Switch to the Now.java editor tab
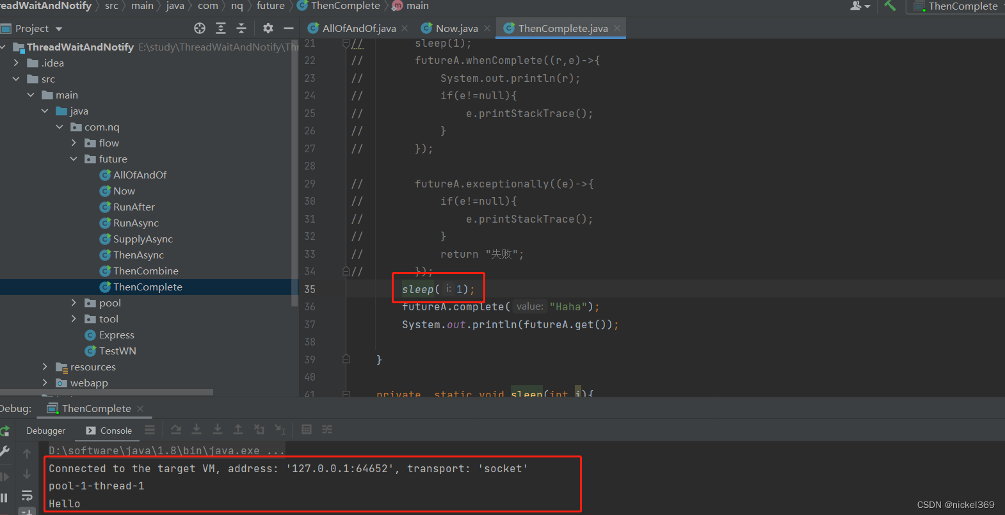 tap(456, 28)
